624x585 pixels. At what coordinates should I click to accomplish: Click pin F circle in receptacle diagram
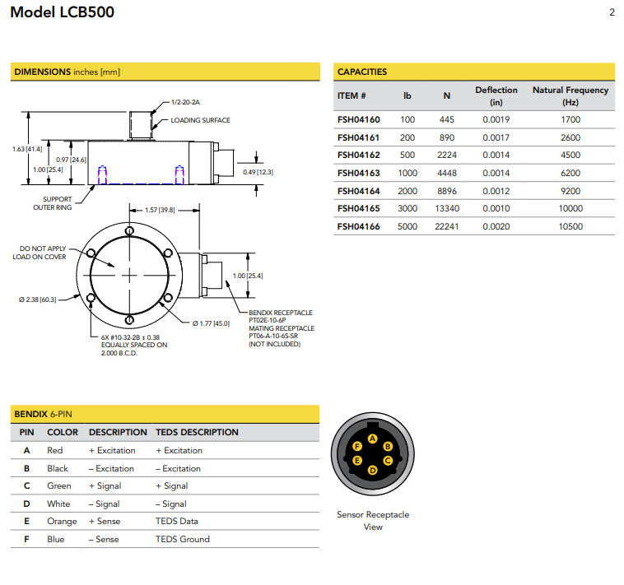(357, 446)
